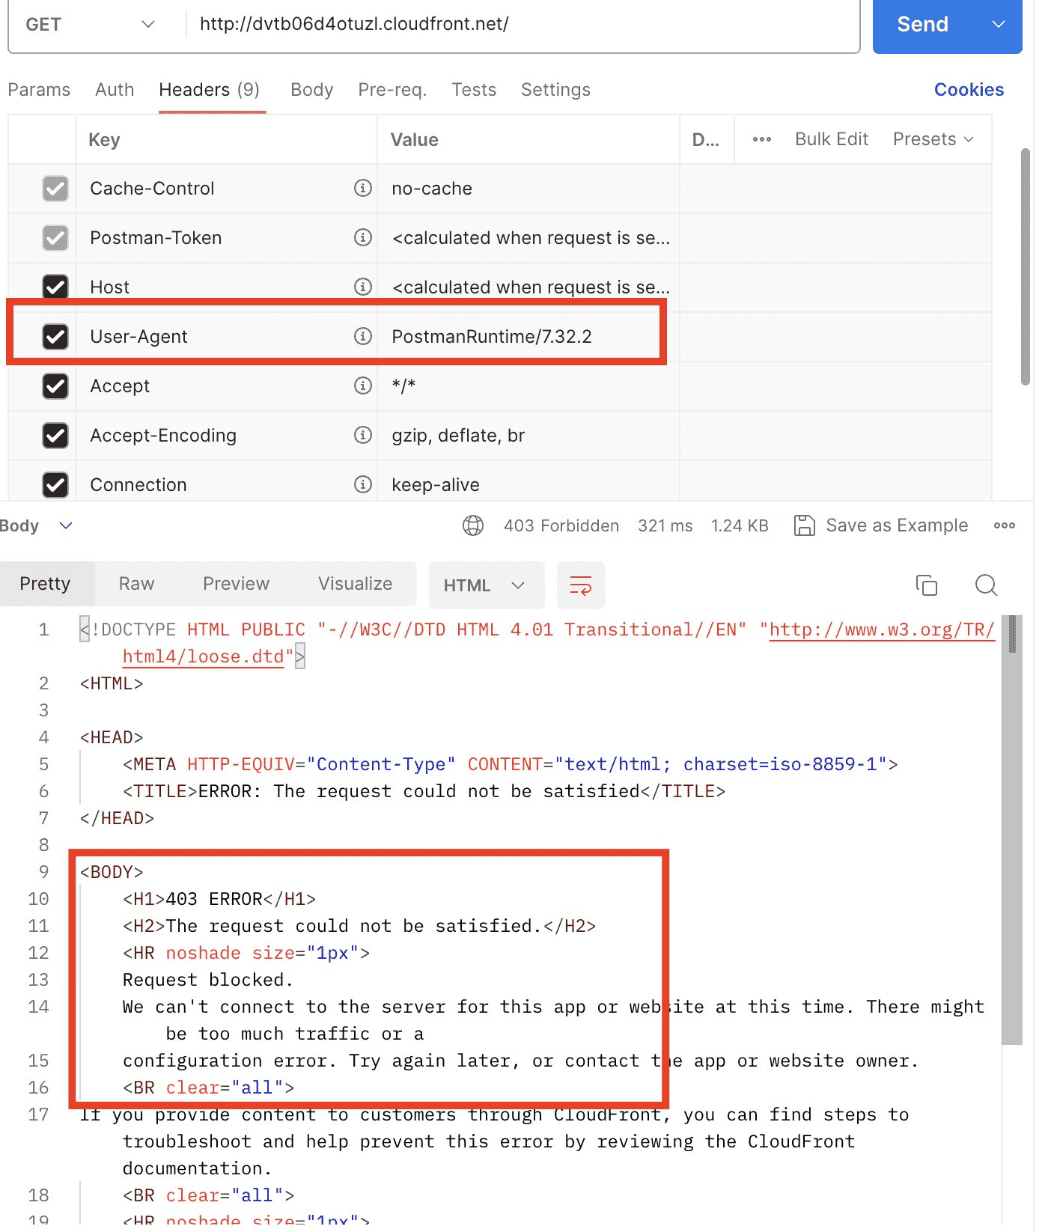Uncheck the Accept header checkbox
Screen dimensions: 1054x1232
[x=55, y=386]
